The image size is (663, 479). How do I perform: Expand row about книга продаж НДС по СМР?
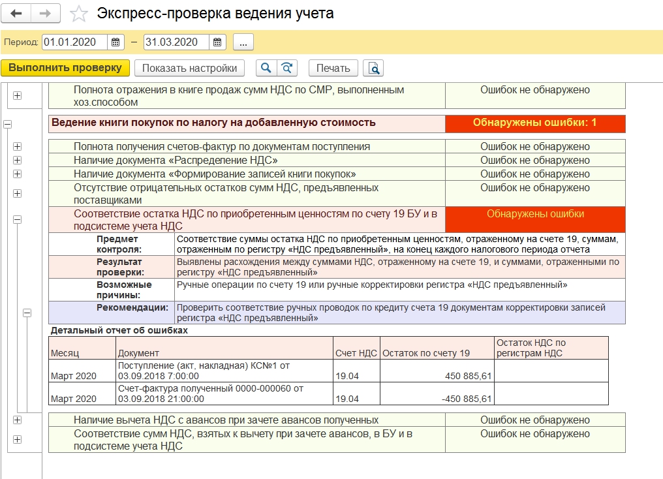(18, 95)
